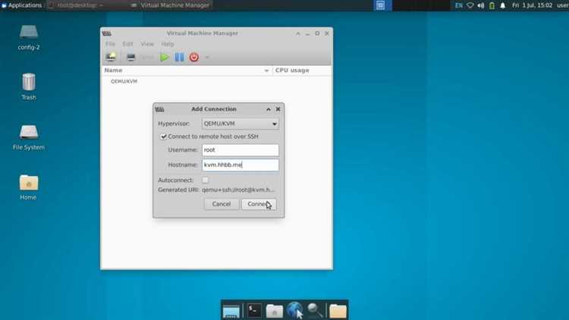Enable the Autoconnect checkbox

206,180
